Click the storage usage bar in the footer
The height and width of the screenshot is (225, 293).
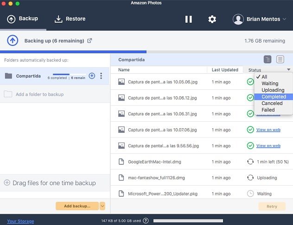point(188,221)
